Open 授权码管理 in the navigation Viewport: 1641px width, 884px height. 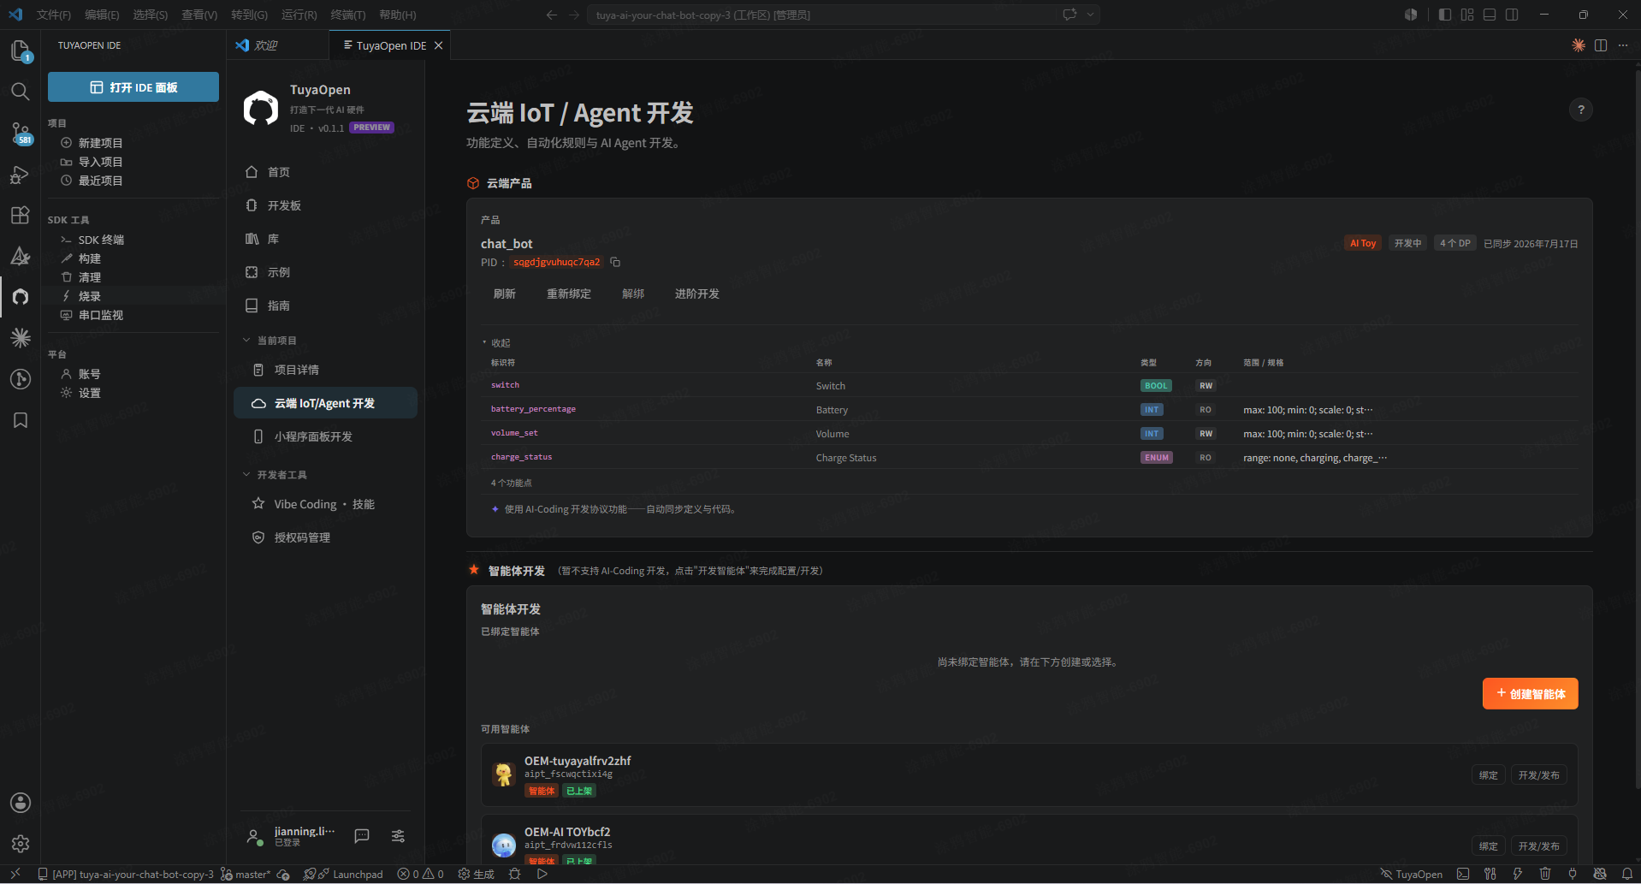tap(302, 537)
